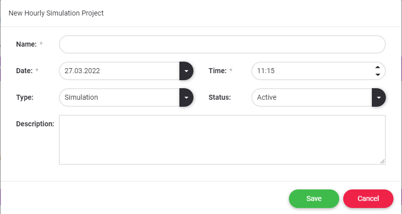
Task: Expand the Type dropdown arrow
Action: click(186, 97)
